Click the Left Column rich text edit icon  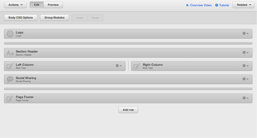pos(10,66)
